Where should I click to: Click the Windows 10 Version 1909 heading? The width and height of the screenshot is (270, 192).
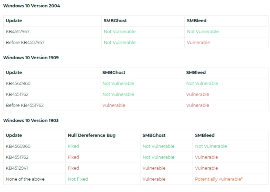[x=31, y=58]
